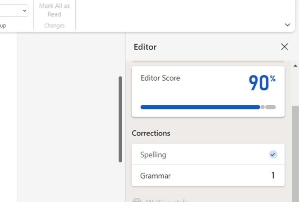Viewport: 299px width, 202px height.
Task: Click the document's vertical scrollbar
Action: click(x=120, y=119)
